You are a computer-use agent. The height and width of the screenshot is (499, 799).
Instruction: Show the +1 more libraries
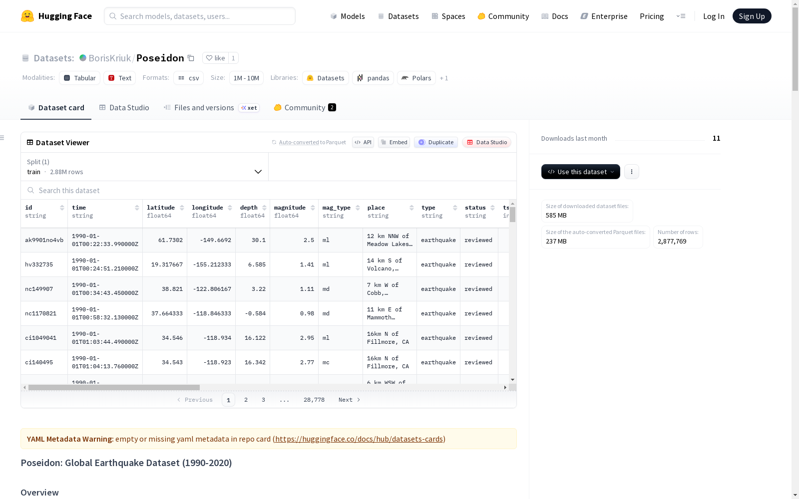pos(444,78)
